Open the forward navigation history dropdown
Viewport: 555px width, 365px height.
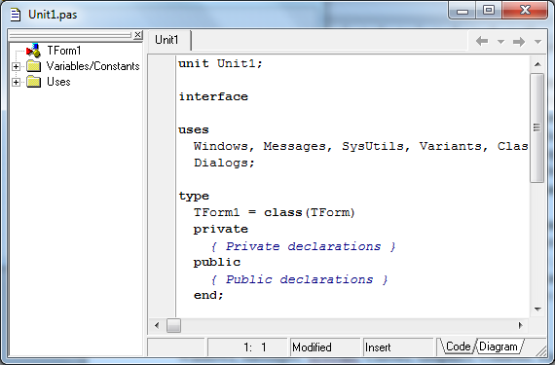click(537, 42)
